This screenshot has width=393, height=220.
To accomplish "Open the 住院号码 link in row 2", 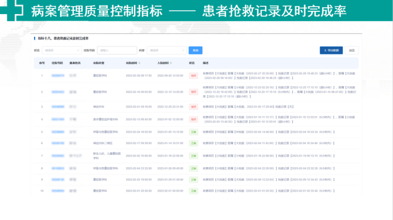I will point(58,92).
